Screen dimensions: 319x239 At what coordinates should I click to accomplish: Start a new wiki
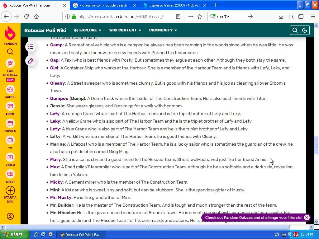(10, 194)
